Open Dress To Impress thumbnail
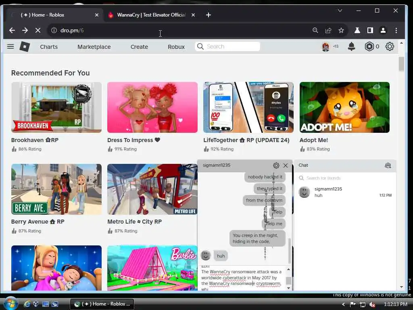This screenshot has height=310, width=413. click(152, 107)
